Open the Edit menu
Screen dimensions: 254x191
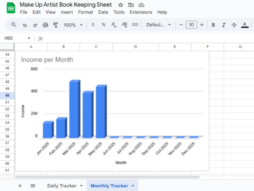[x=36, y=12]
